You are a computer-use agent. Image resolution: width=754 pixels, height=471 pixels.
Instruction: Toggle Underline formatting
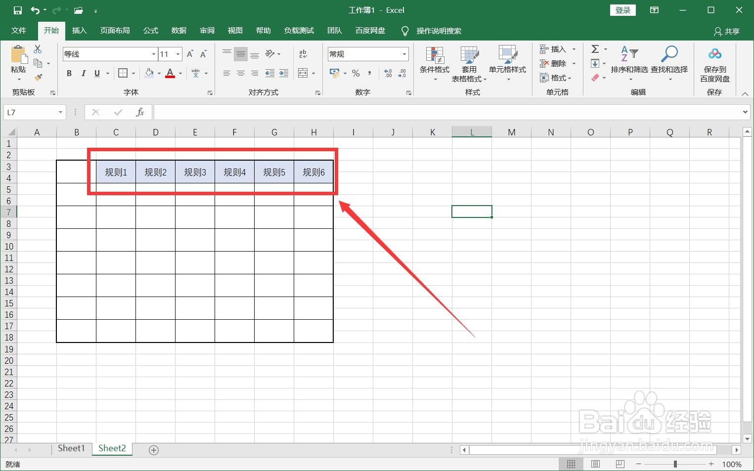[97, 73]
